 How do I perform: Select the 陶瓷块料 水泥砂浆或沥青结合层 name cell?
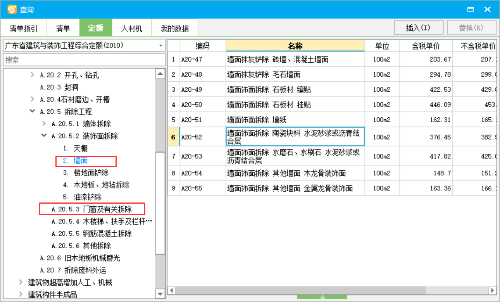pos(295,137)
